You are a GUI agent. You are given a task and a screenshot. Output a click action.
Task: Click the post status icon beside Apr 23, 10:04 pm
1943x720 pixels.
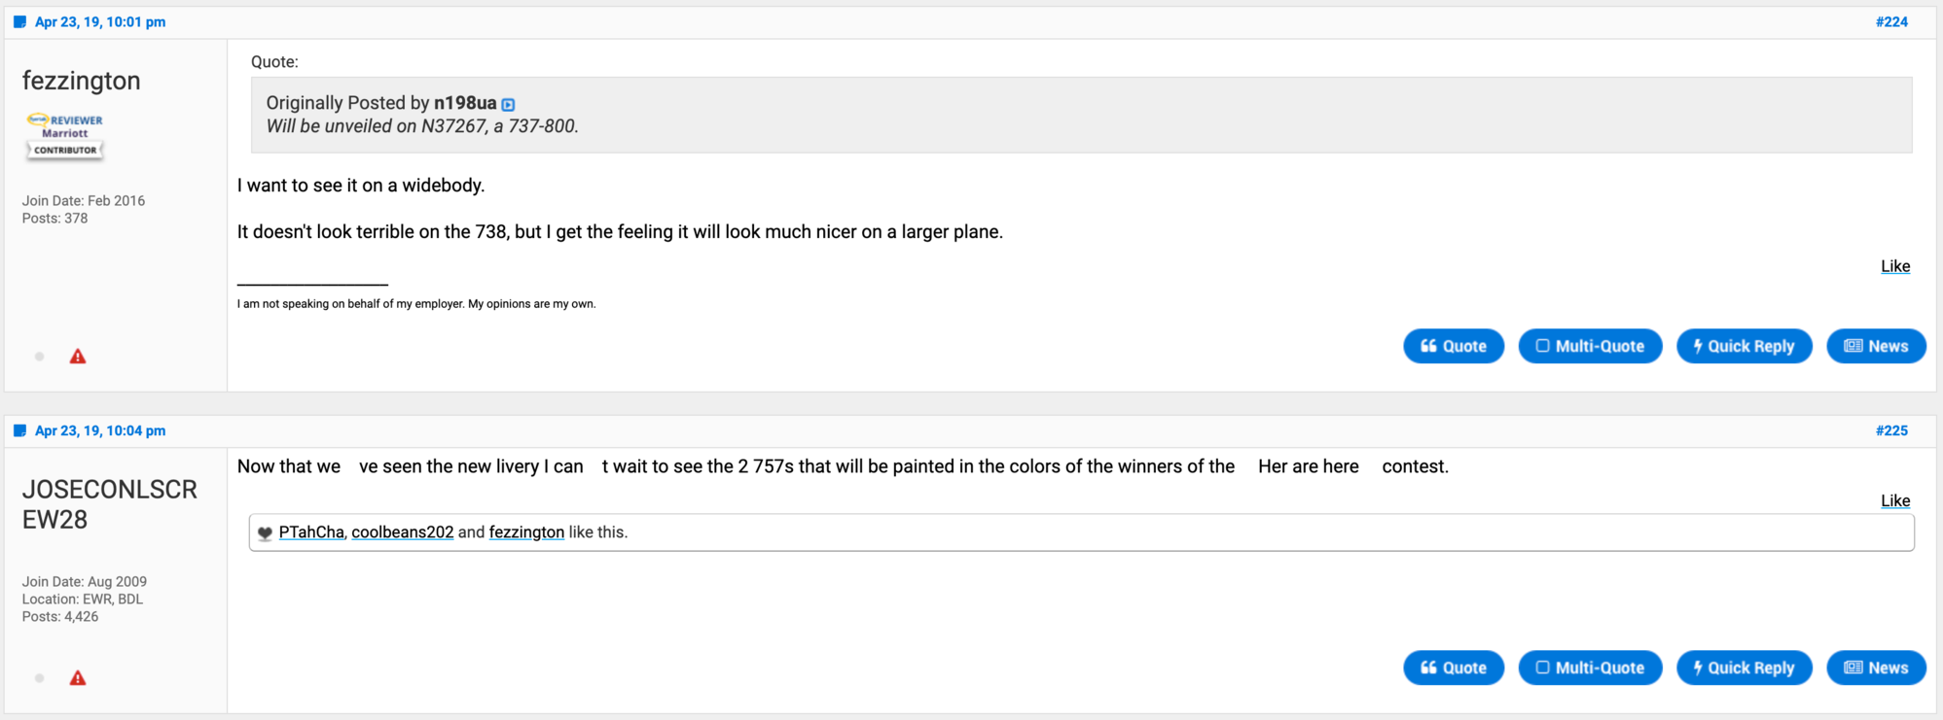(19, 430)
